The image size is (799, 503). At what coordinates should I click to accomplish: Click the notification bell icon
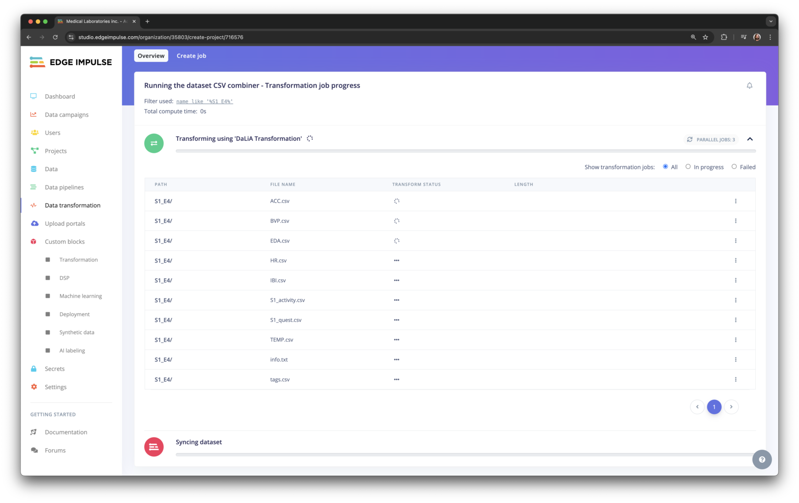coord(749,86)
